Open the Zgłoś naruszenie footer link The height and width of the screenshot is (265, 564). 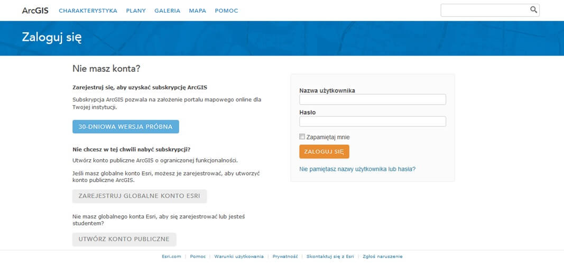[383, 257]
